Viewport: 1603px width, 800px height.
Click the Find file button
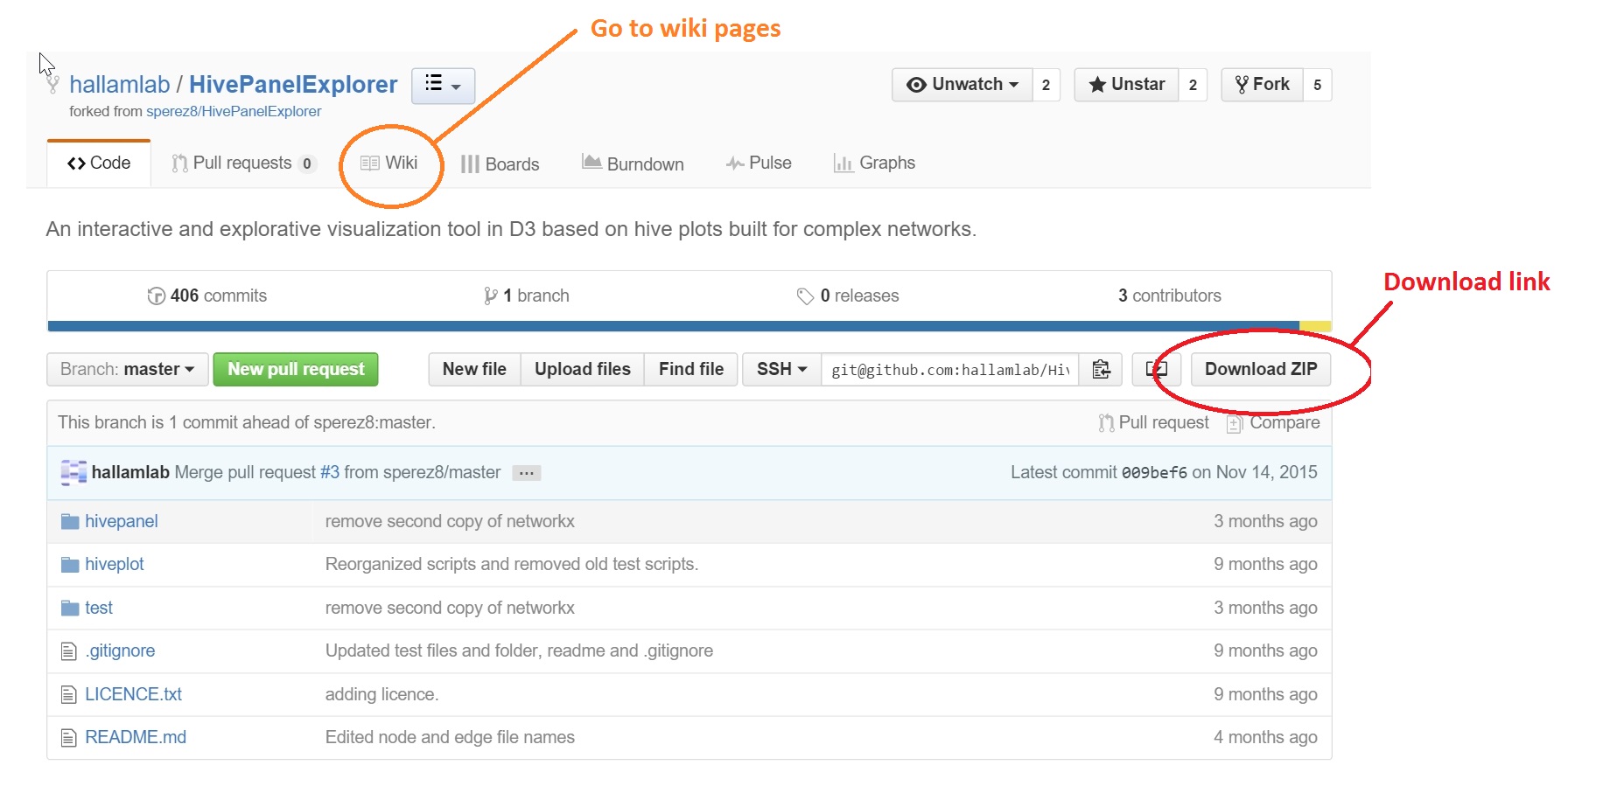[x=691, y=370]
